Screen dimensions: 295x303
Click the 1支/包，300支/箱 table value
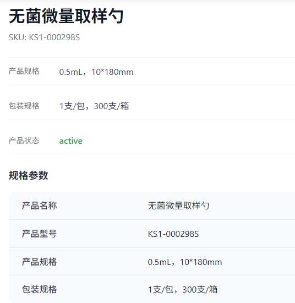click(x=183, y=289)
